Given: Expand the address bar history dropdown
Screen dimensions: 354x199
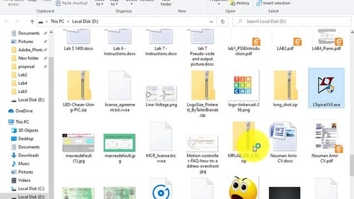Looking at the screenshot, I should [211, 22].
